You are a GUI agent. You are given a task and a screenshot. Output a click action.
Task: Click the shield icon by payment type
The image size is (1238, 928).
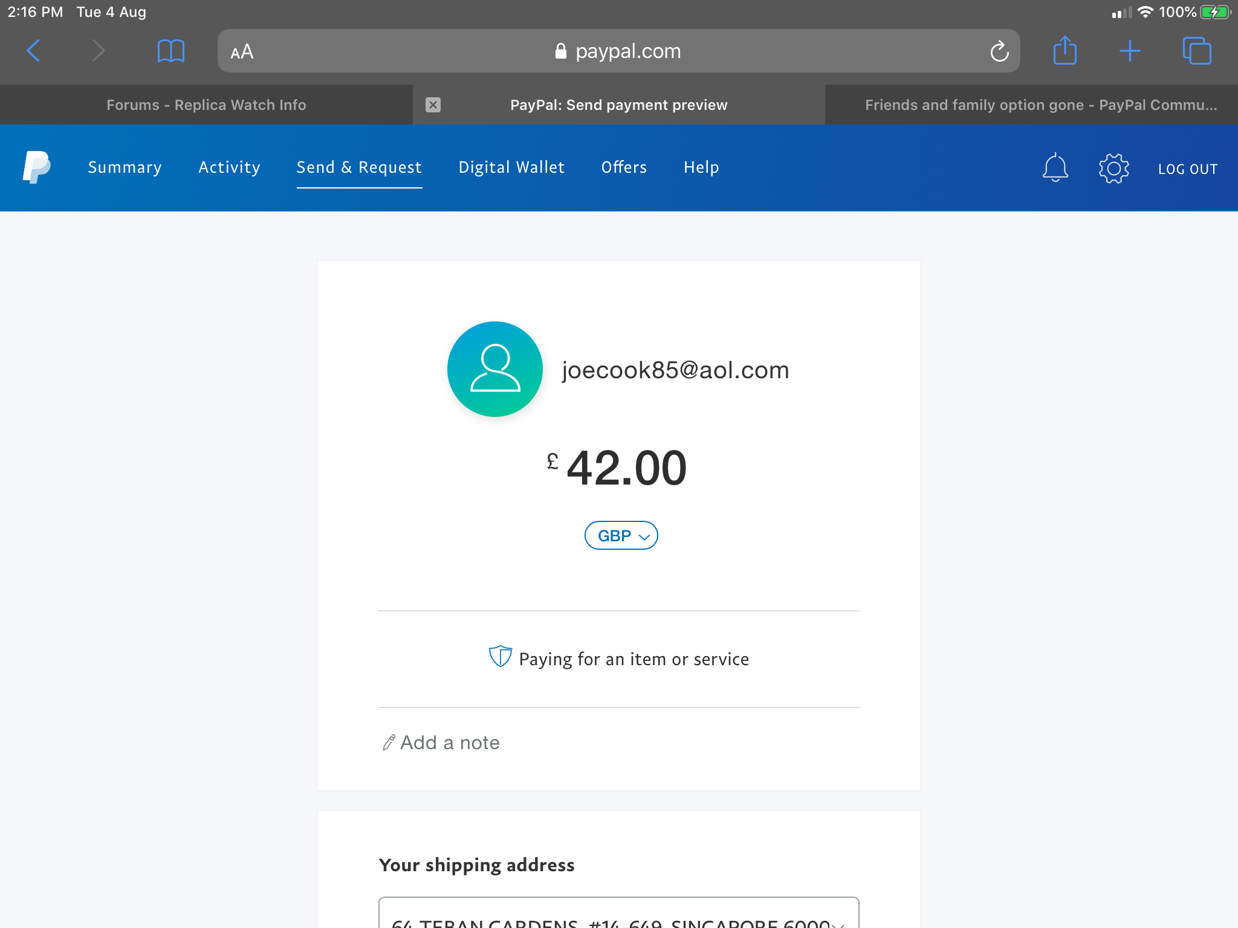(x=501, y=657)
